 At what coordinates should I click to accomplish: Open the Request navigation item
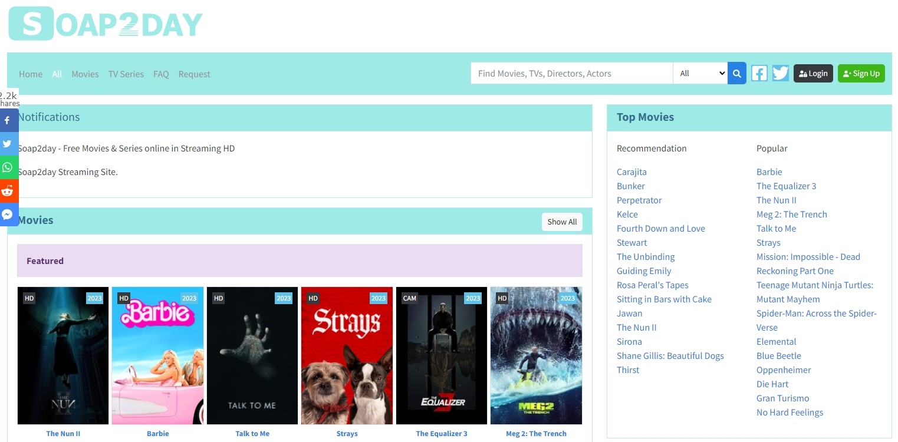[194, 74]
